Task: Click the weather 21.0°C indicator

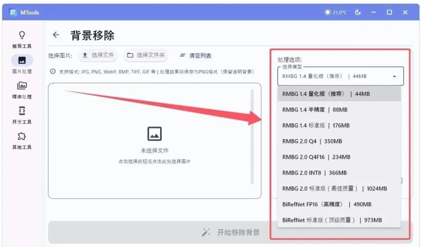Action: pos(336,12)
